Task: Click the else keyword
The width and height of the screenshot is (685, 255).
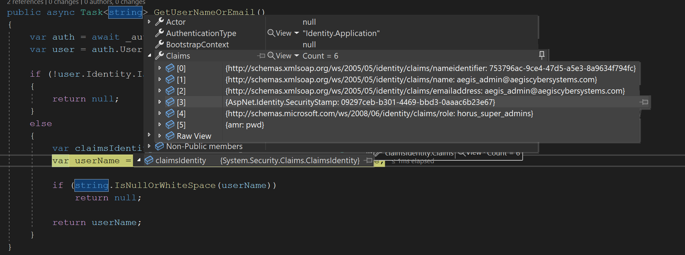Action: click(41, 124)
